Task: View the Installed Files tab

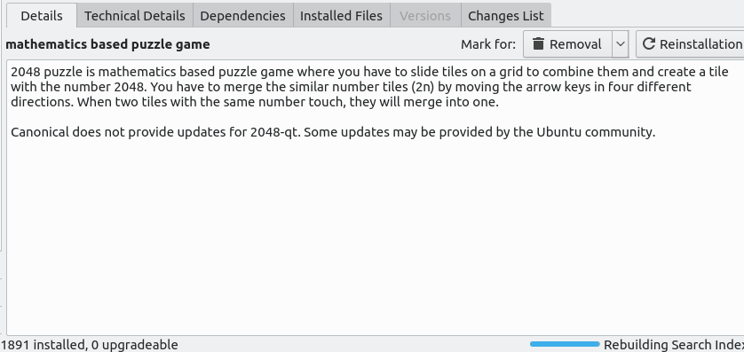Action: (x=341, y=16)
